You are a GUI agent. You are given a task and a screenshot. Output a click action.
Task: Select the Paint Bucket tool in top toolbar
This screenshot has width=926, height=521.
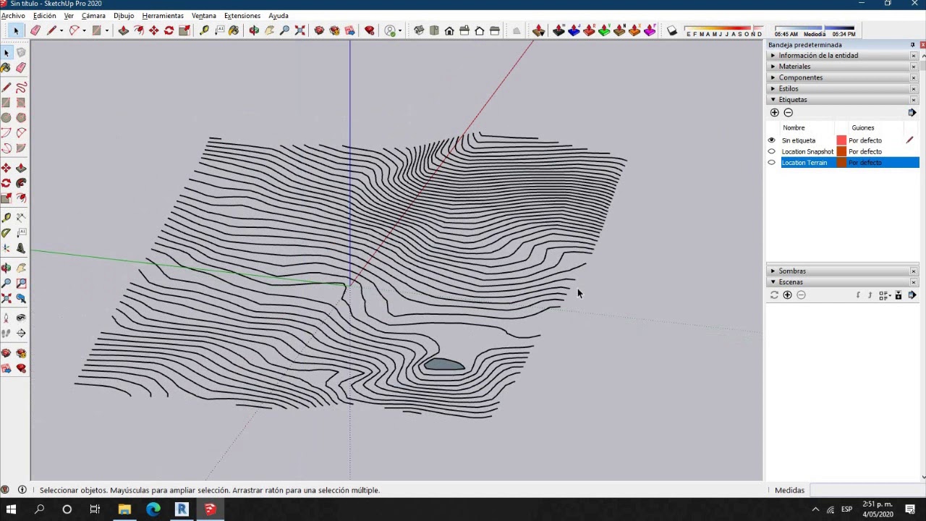click(x=234, y=30)
